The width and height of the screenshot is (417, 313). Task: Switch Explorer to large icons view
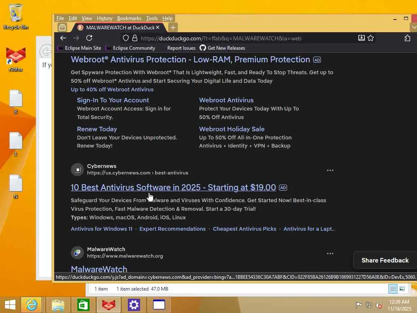[x=402, y=289]
